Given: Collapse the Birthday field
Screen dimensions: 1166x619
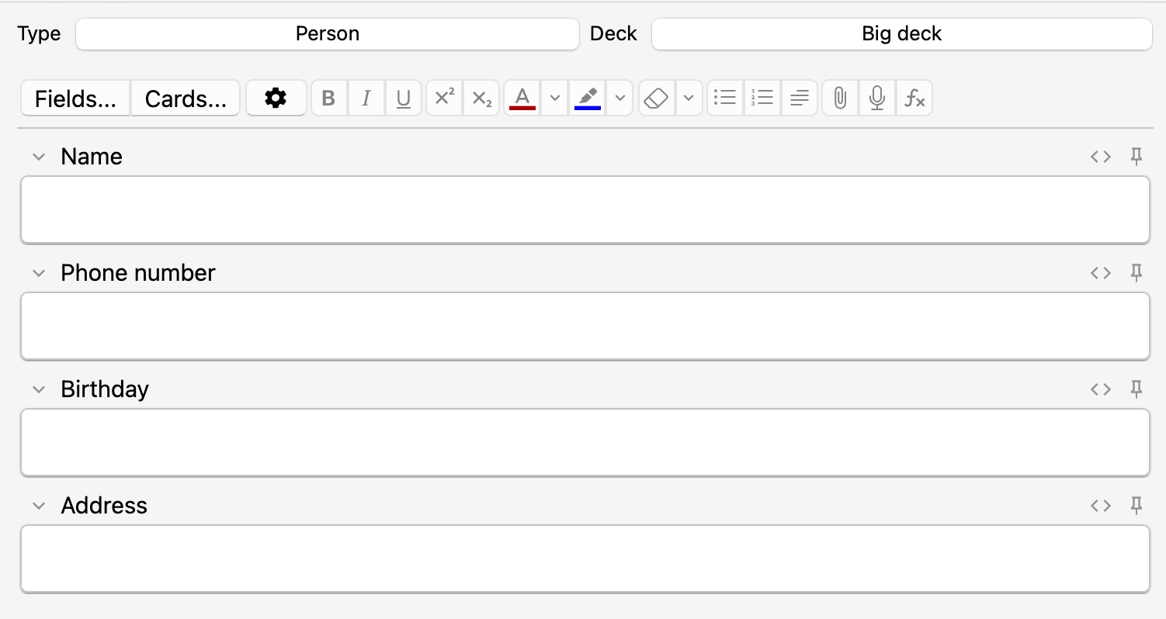Looking at the screenshot, I should (x=39, y=389).
